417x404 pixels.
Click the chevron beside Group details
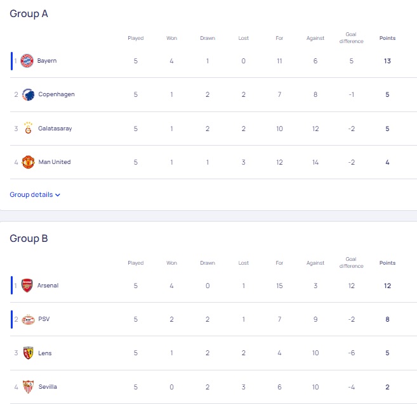tap(58, 195)
